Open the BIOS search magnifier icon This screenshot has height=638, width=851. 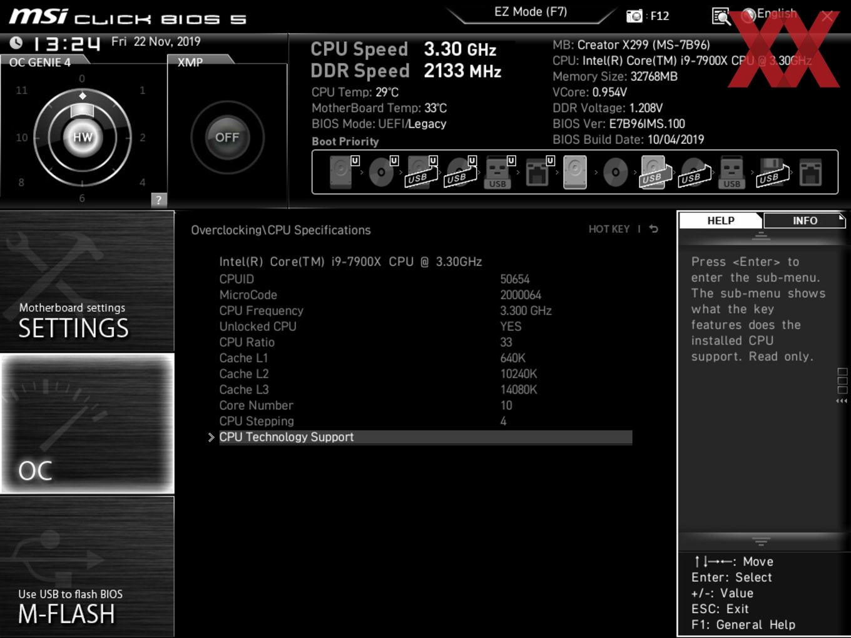pyautogui.click(x=721, y=16)
